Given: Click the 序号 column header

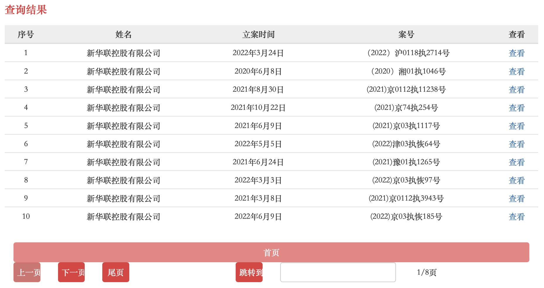Looking at the screenshot, I should [x=26, y=35].
